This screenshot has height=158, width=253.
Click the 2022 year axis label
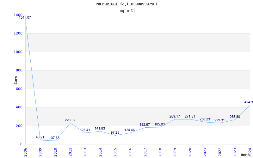tap(220, 152)
